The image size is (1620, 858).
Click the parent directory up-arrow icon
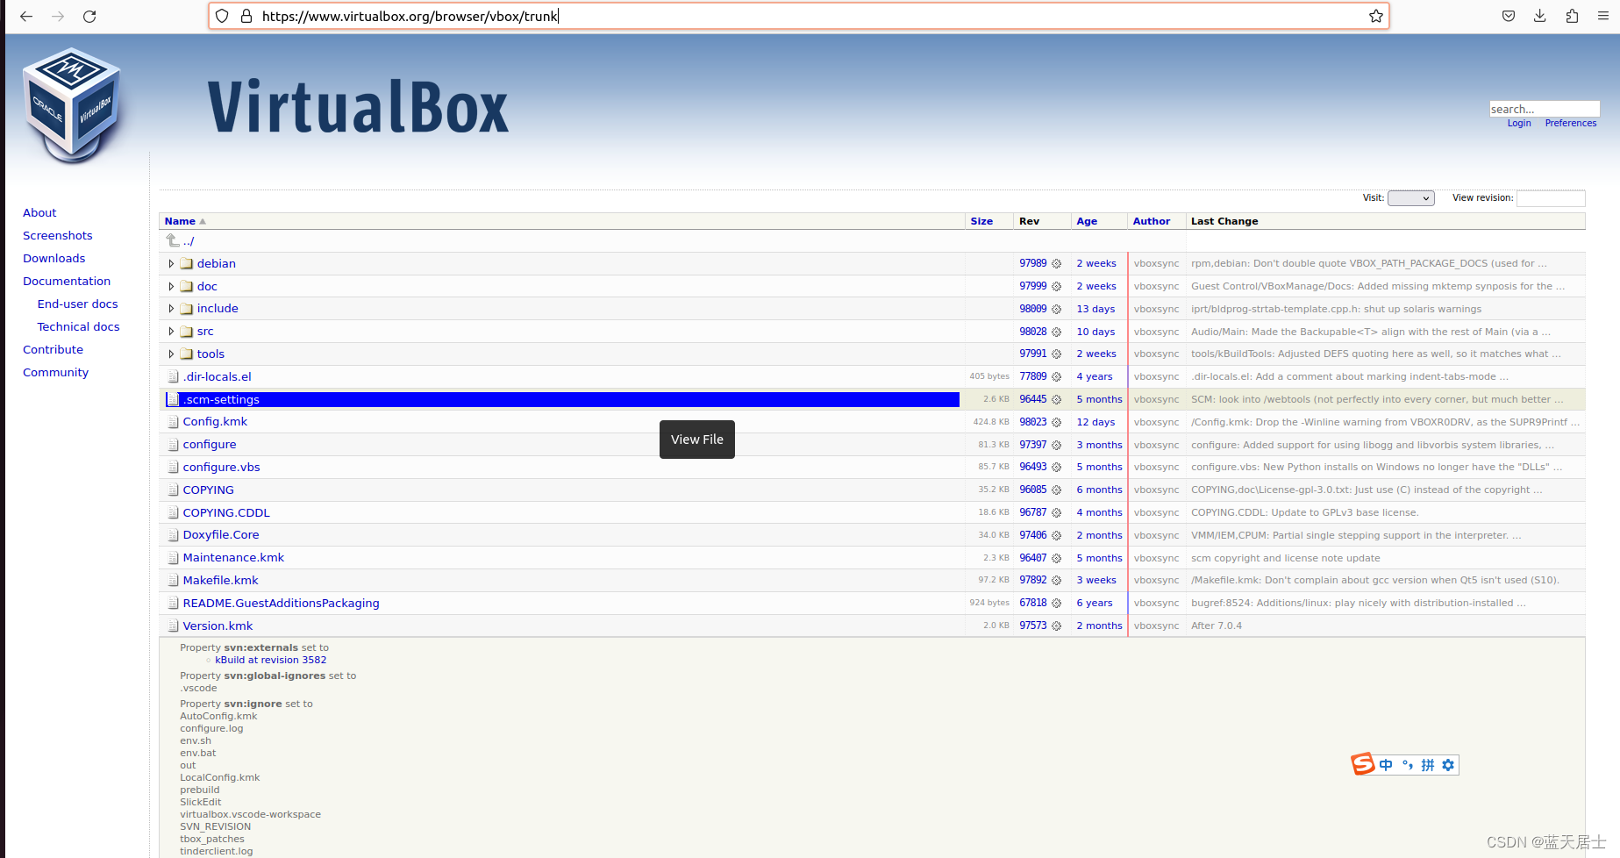tap(173, 240)
